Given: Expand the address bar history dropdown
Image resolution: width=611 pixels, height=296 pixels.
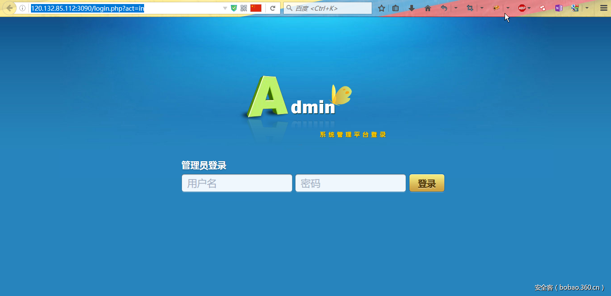Looking at the screenshot, I should 224,8.
